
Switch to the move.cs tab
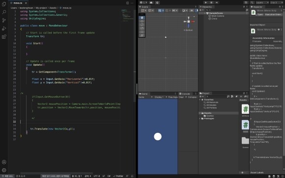[x=18, y=3]
